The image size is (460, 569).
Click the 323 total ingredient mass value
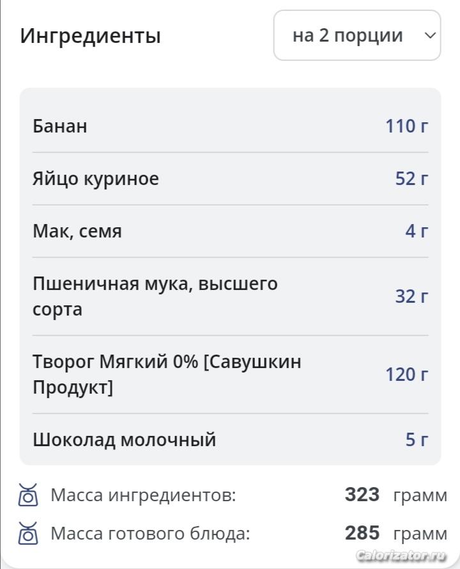click(x=362, y=495)
